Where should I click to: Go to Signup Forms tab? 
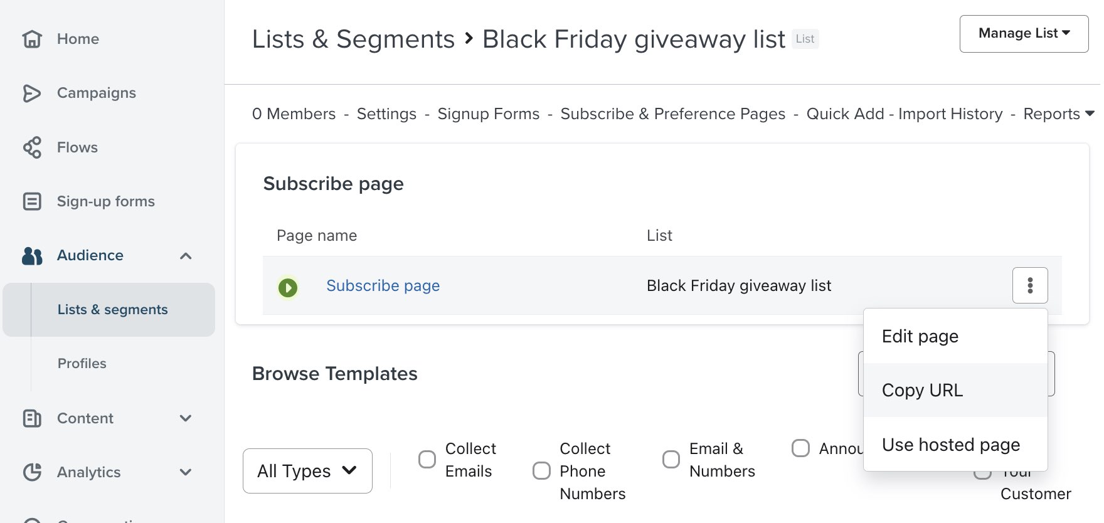point(488,114)
